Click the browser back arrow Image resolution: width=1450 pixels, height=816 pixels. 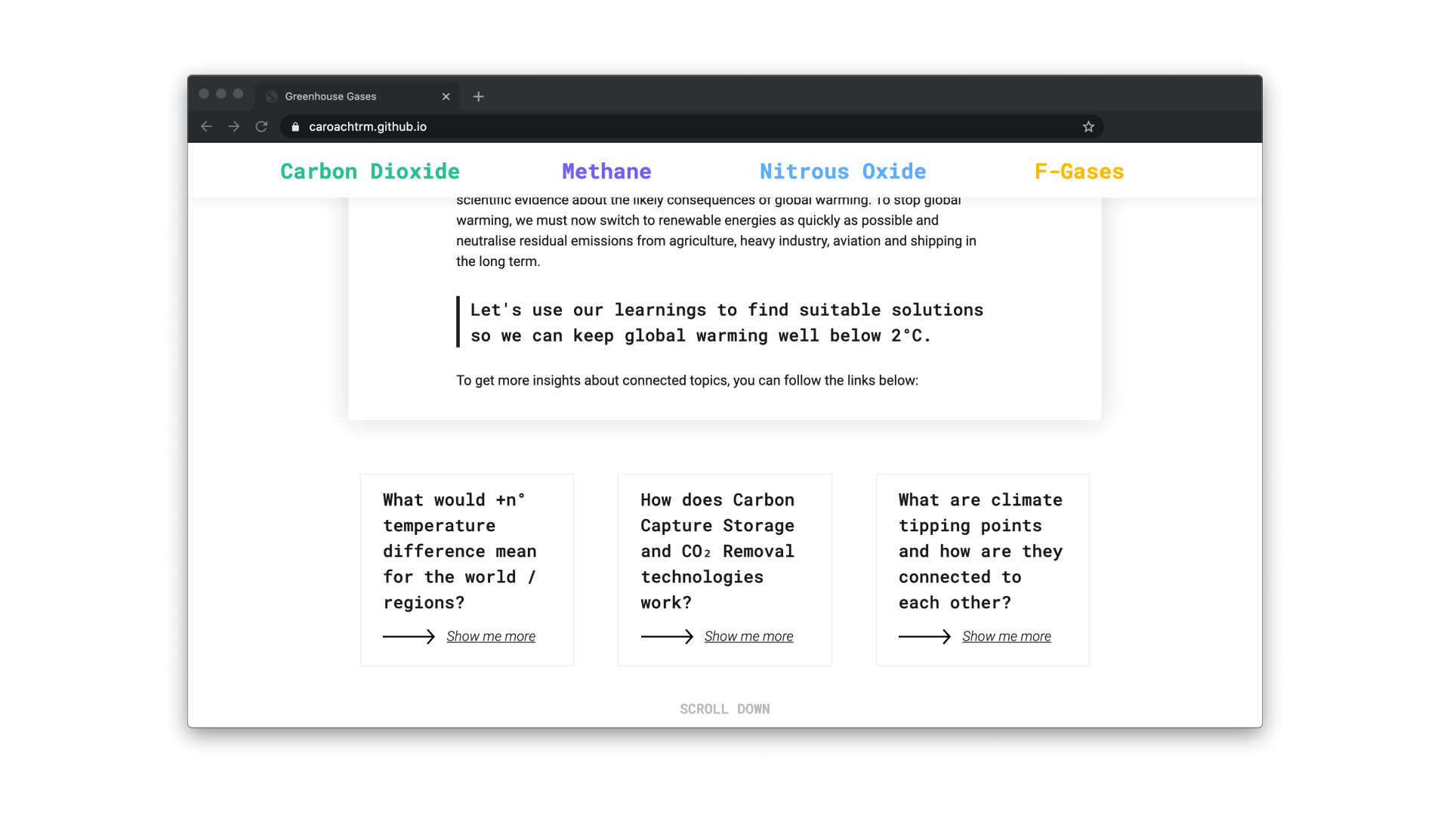pos(206,127)
